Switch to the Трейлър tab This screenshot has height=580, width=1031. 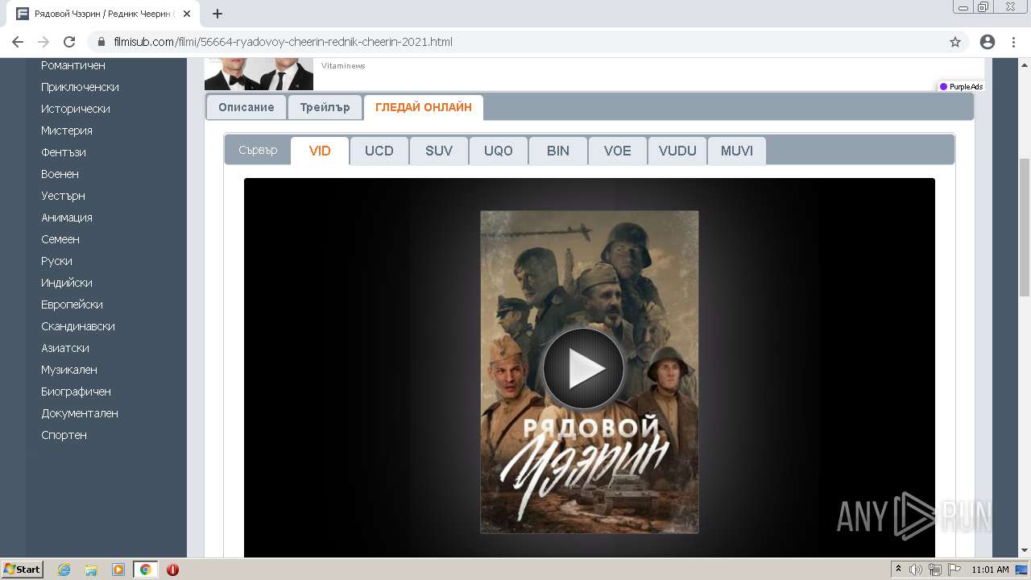(325, 107)
